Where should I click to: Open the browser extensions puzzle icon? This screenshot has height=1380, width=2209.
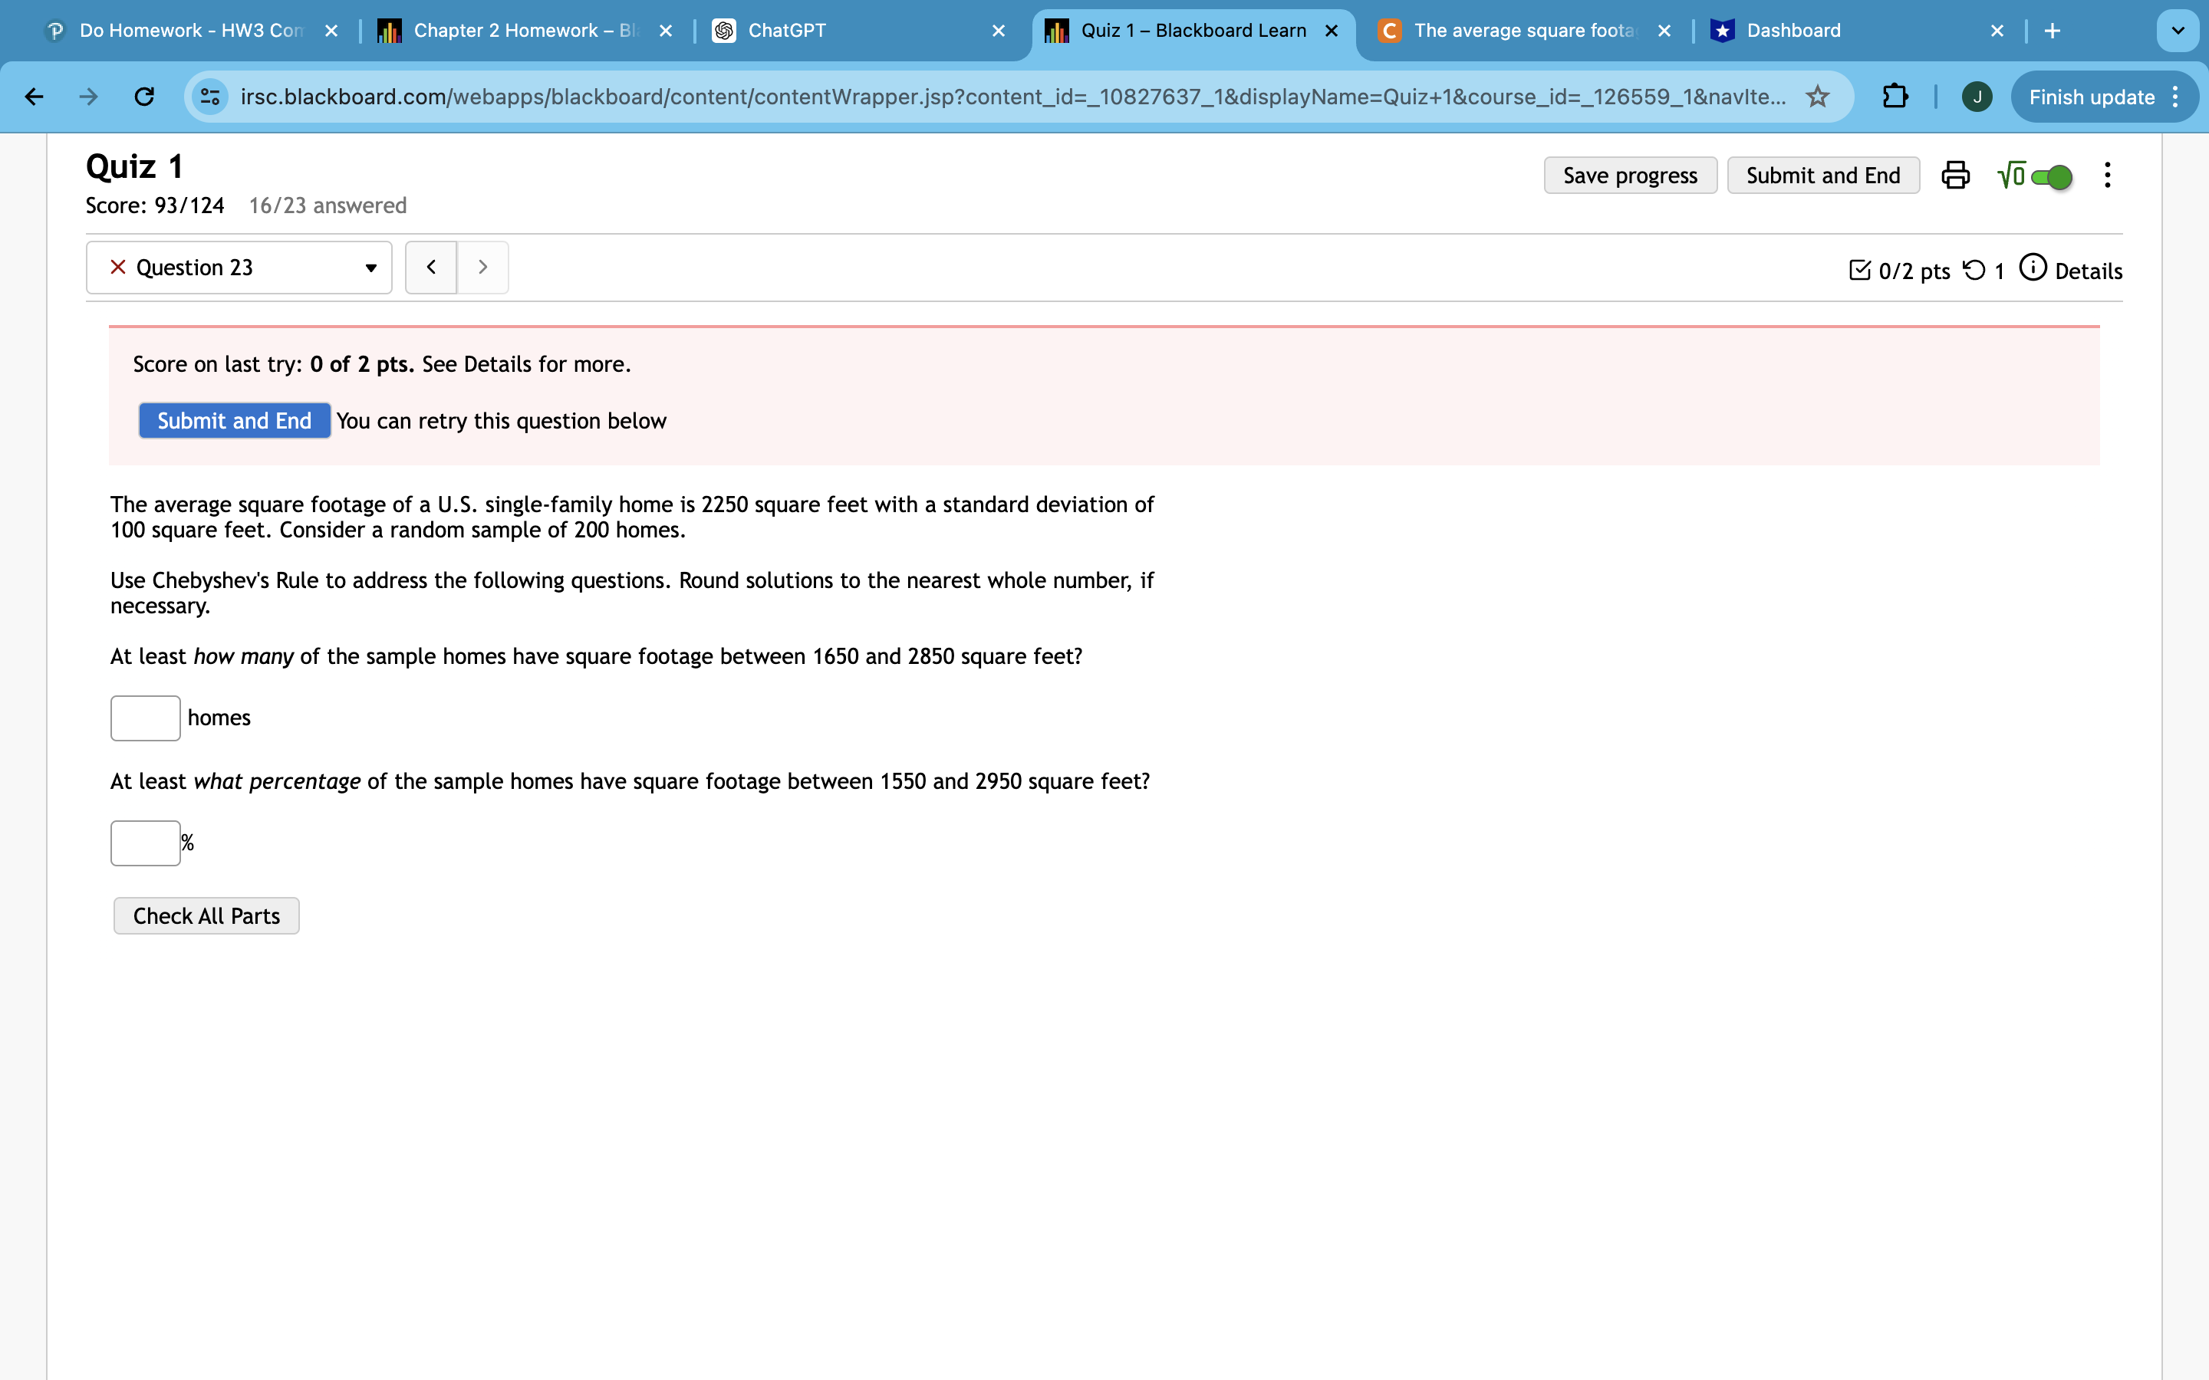pyautogui.click(x=1895, y=97)
